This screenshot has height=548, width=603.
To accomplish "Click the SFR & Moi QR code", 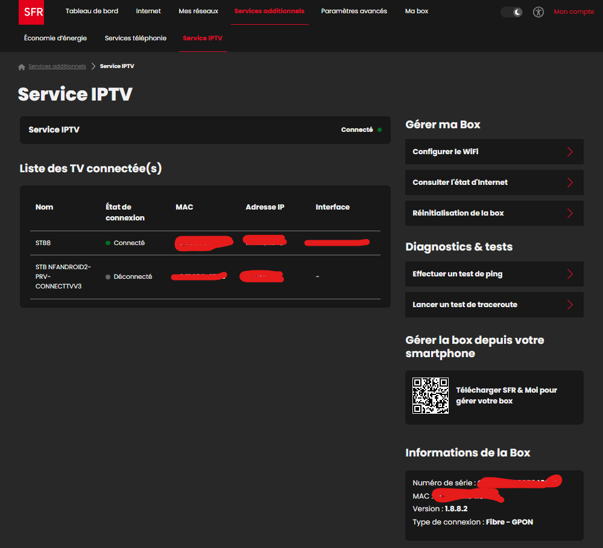I will [x=430, y=396].
